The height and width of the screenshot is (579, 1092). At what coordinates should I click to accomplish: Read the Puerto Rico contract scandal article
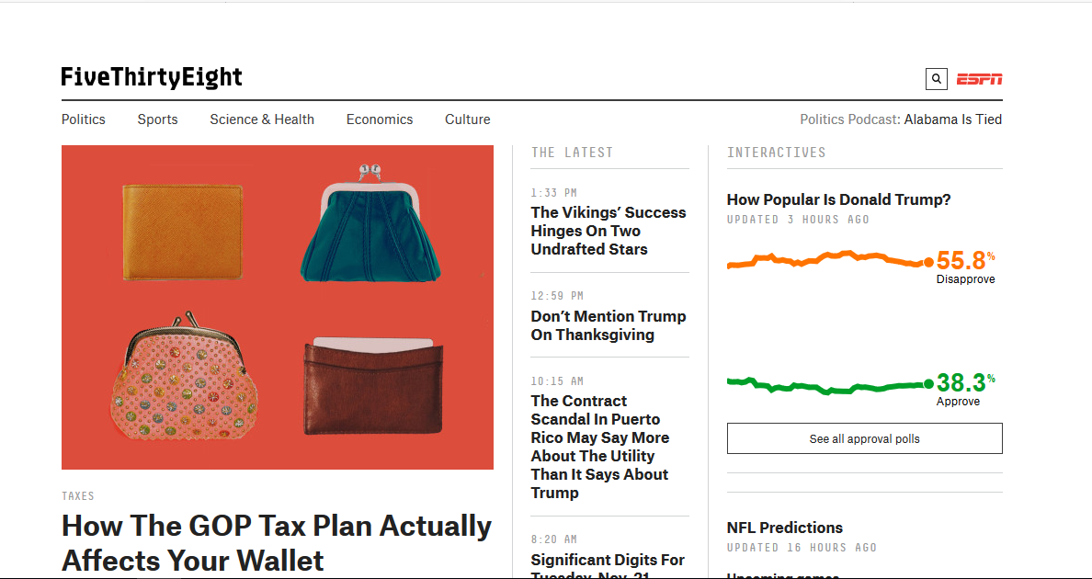(599, 447)
